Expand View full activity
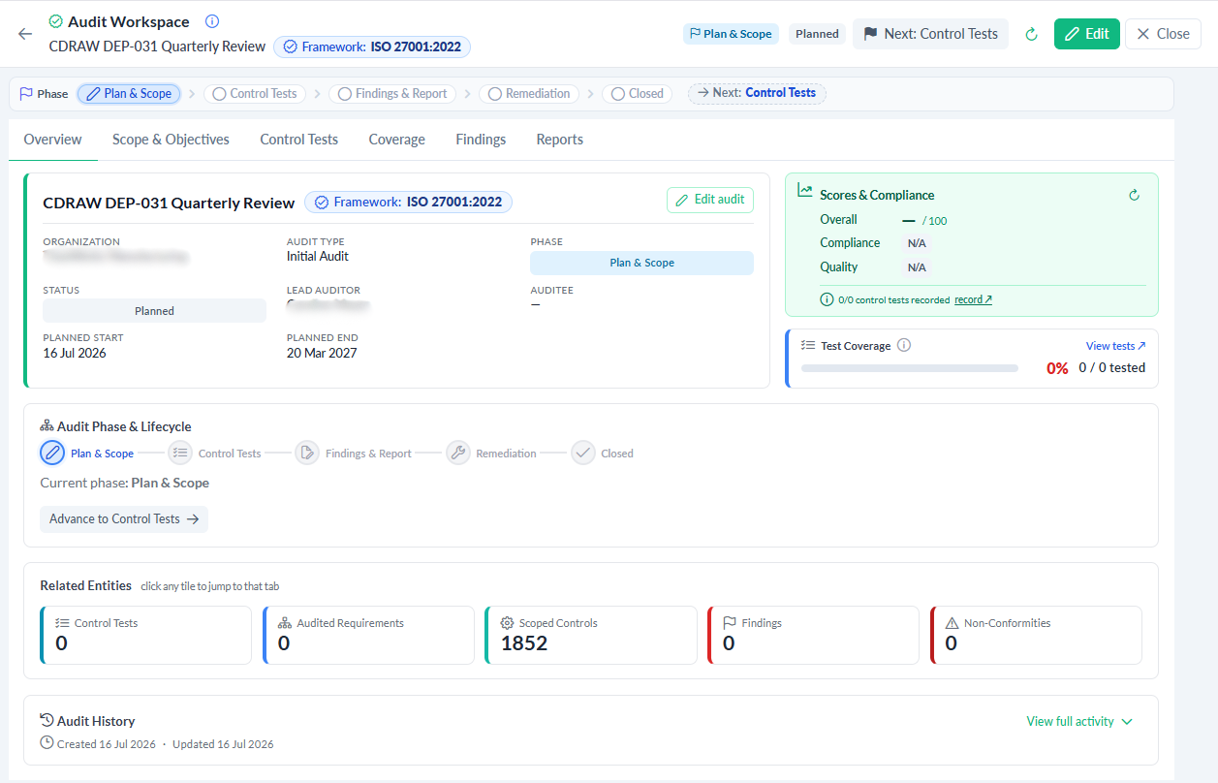This screenshot has width=1218, height=783. pos(1079,721)
